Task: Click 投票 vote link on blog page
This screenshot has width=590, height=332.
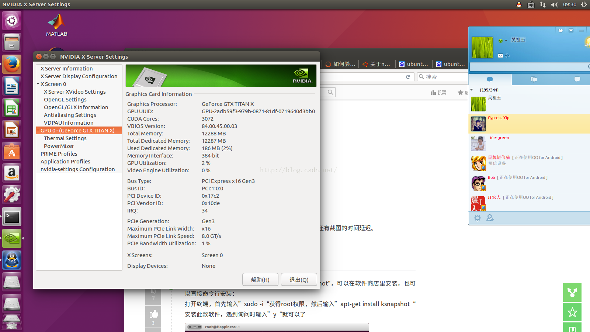Action: [438, 93]
